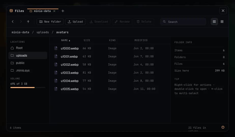Click the file icon for u1001.webp
The width and height of the screenshot is (235, 137).
[x=56, y=56]
